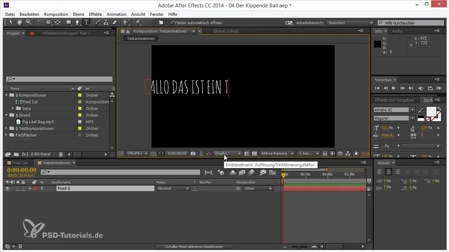
Task: Open the grid and guide options
Action: (x=153, y=153)
